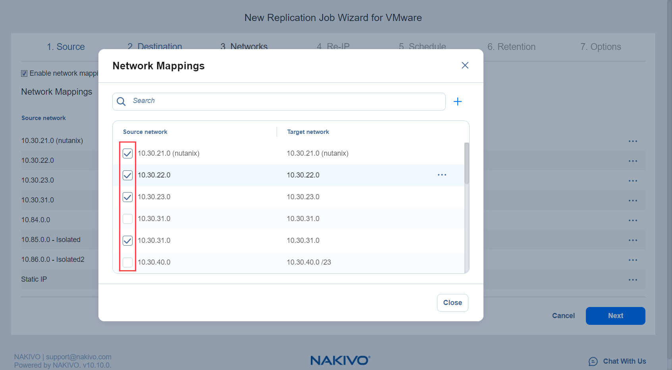Screen dimensions: 672x370
Task: Switch to the 7. Options step
Action: coord(600,47)
